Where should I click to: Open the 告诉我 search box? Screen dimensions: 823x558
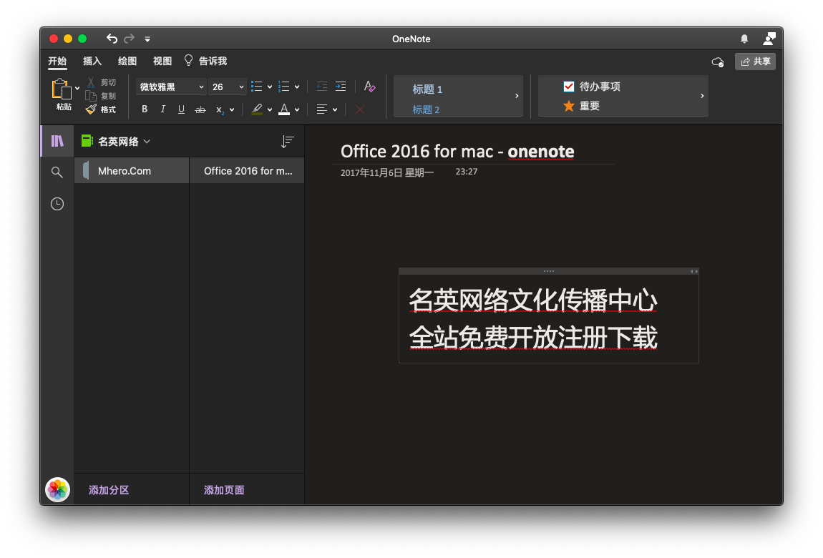[x=206, y=61]
